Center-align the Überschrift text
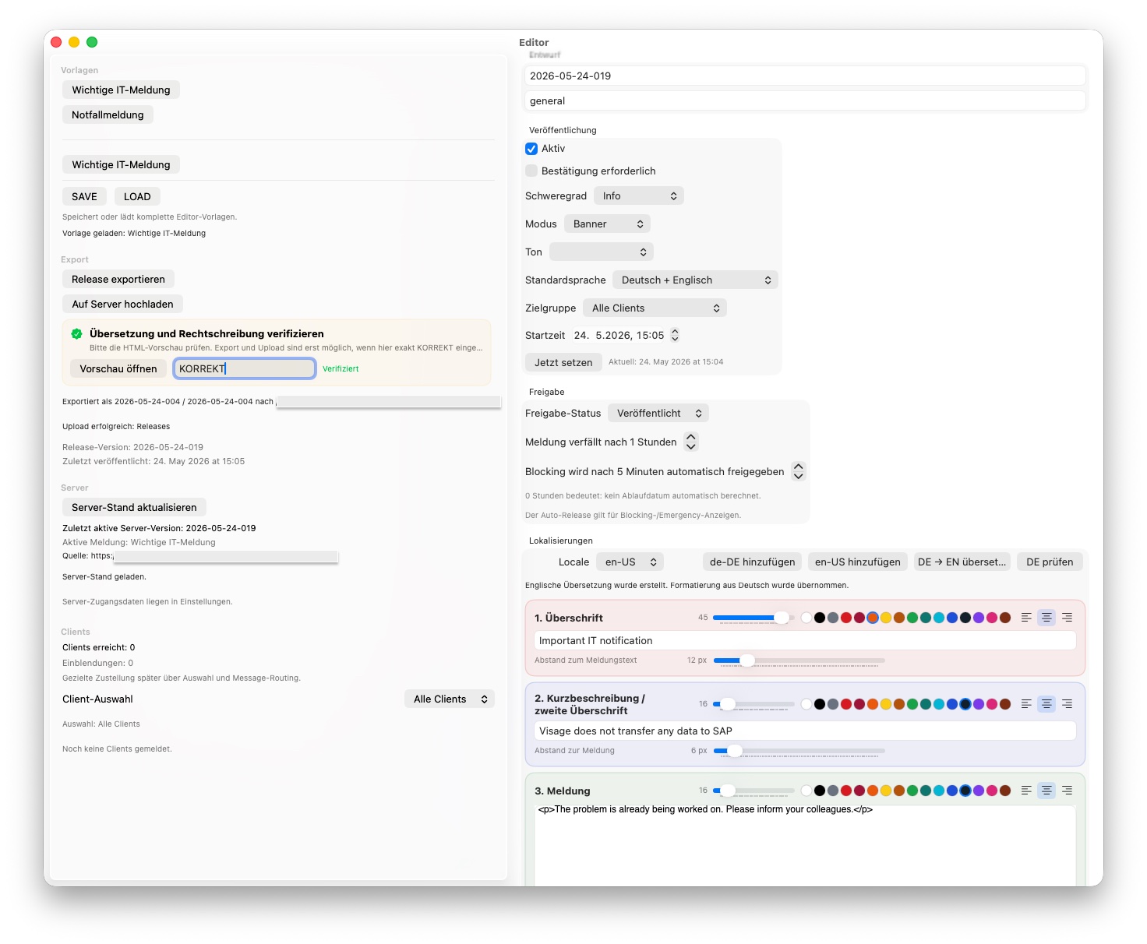1147x944 pixels. click(x=1046, y=618)
